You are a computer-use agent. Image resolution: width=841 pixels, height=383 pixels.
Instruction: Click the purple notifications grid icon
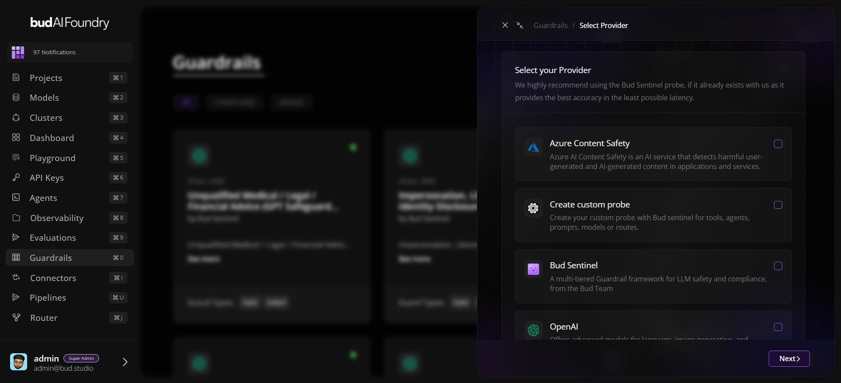point(18,53)
